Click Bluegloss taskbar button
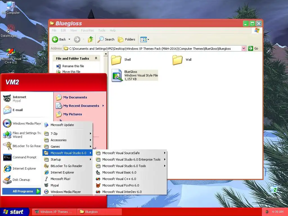 pyautogui.click(x=99, y=212)
